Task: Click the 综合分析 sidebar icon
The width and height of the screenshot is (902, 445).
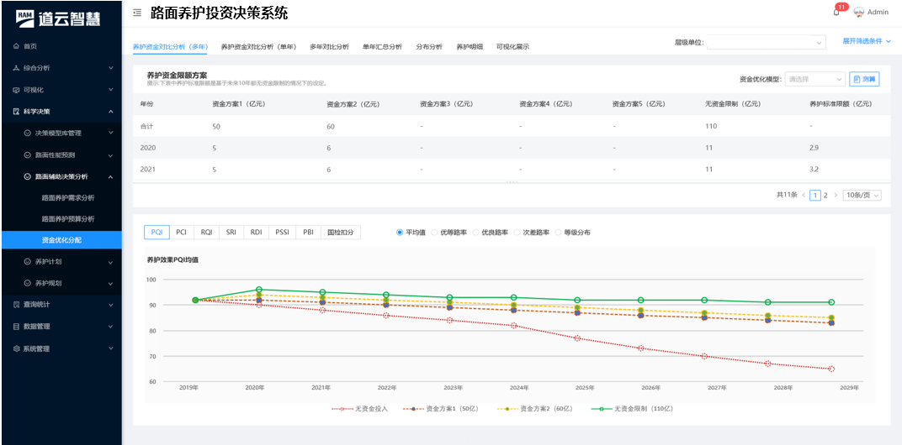Action: click(x=16, y=68)
